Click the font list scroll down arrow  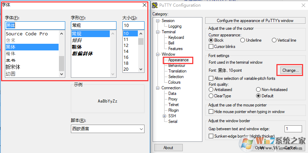coord(61,74)
